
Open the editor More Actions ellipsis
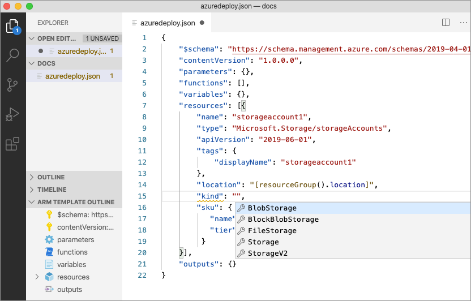pos(463,23)
